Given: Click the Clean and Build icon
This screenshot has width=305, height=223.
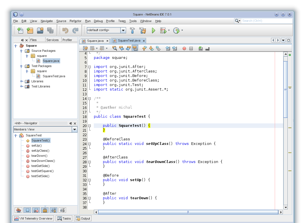Looking at the screenshot, I should click(x=142, y=30).
